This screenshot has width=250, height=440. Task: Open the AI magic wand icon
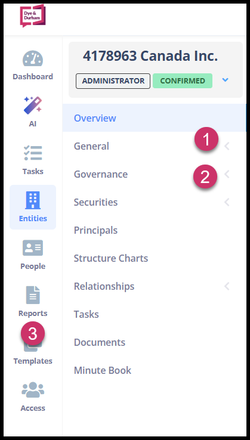(x=33, y=105)
